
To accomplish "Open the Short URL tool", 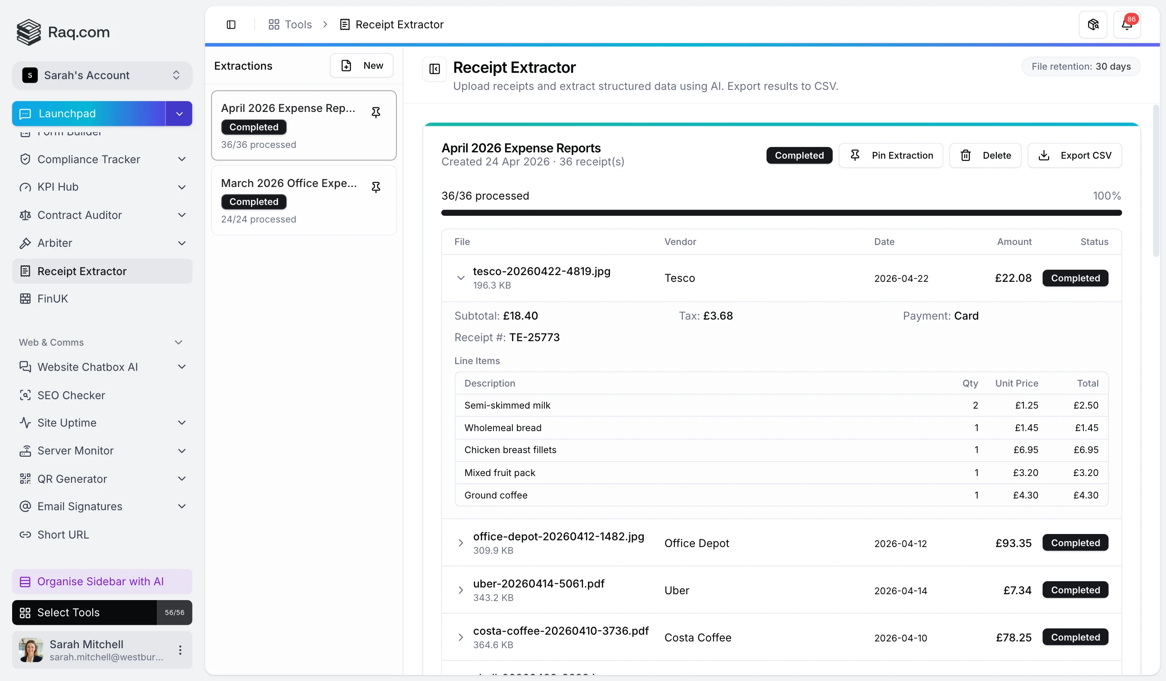I will [x=63, y=534].
